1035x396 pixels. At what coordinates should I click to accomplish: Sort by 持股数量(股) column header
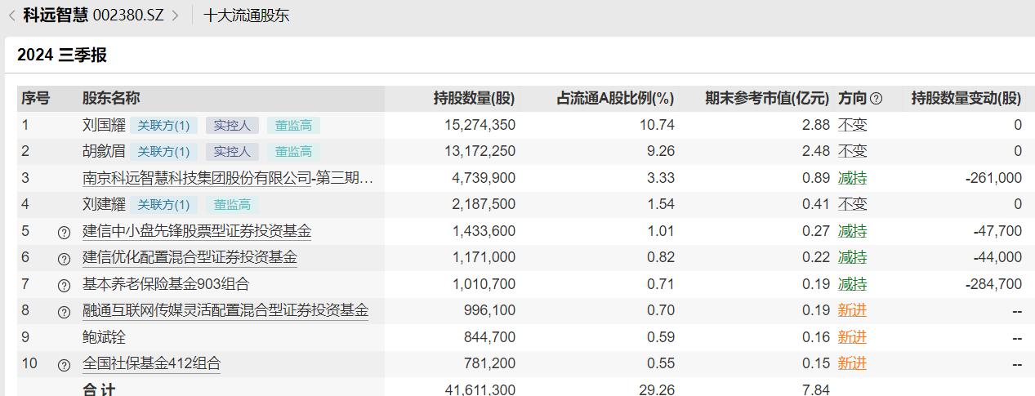point(474,98)
